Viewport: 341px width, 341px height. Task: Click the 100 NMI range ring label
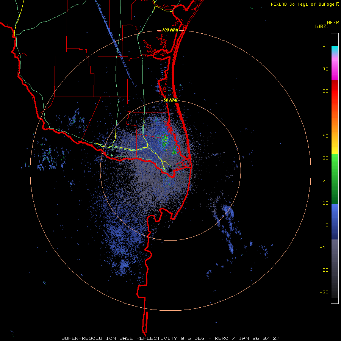click(170, 30)
